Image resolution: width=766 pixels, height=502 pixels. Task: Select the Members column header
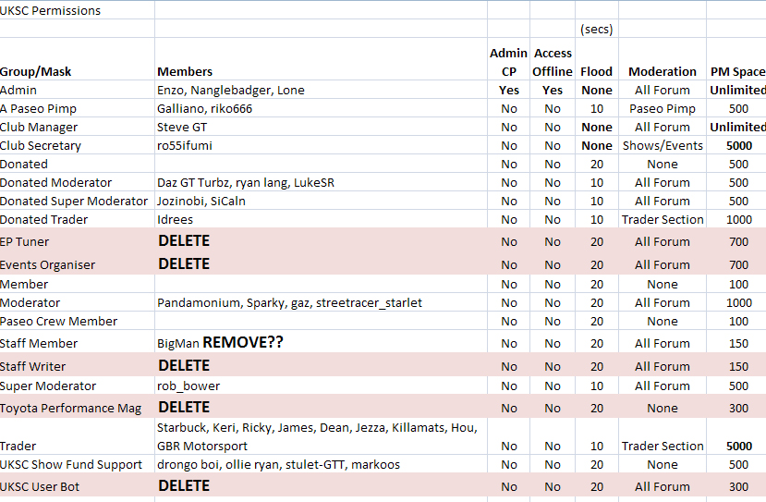coord(321,59)
